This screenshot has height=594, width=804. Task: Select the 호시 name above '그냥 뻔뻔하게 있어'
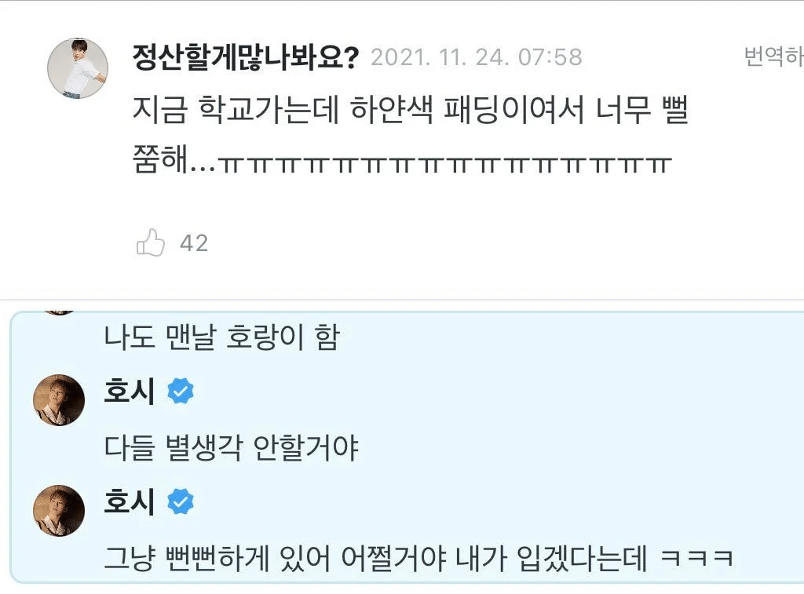[130, 501]
